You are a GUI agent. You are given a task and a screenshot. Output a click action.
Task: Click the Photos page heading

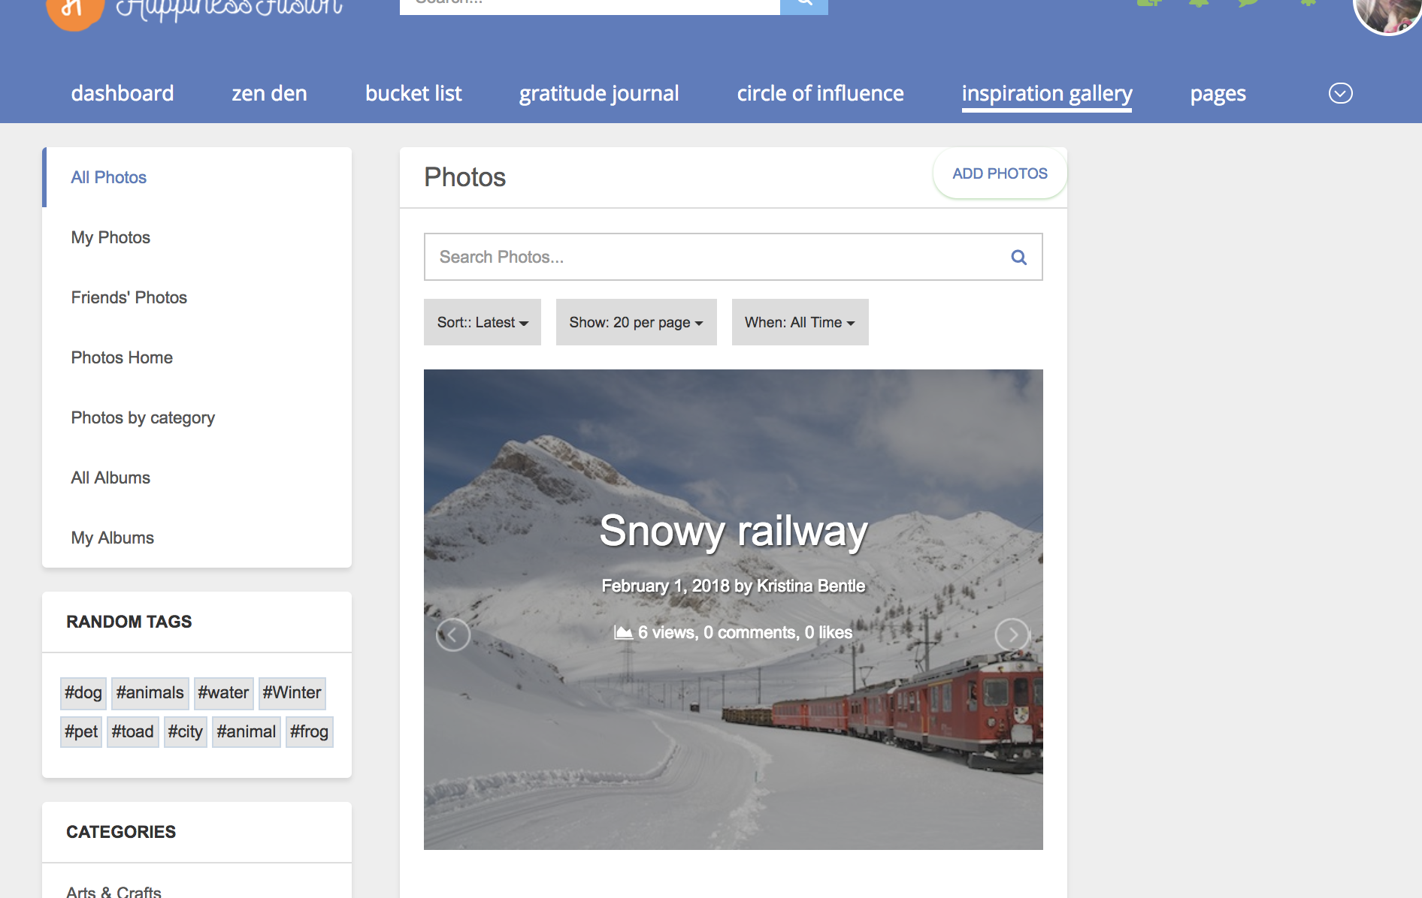click(465, 177)
